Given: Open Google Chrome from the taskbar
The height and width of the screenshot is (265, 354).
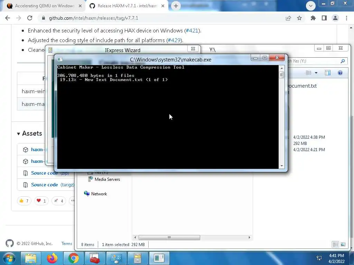Looking at the screenshot, I should click(x=73, y=258).
